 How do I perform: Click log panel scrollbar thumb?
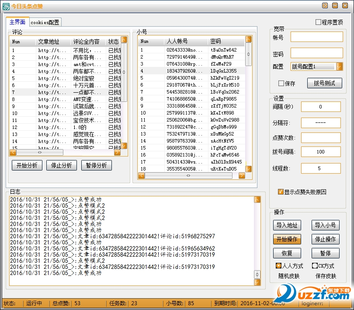coord(257,275)
